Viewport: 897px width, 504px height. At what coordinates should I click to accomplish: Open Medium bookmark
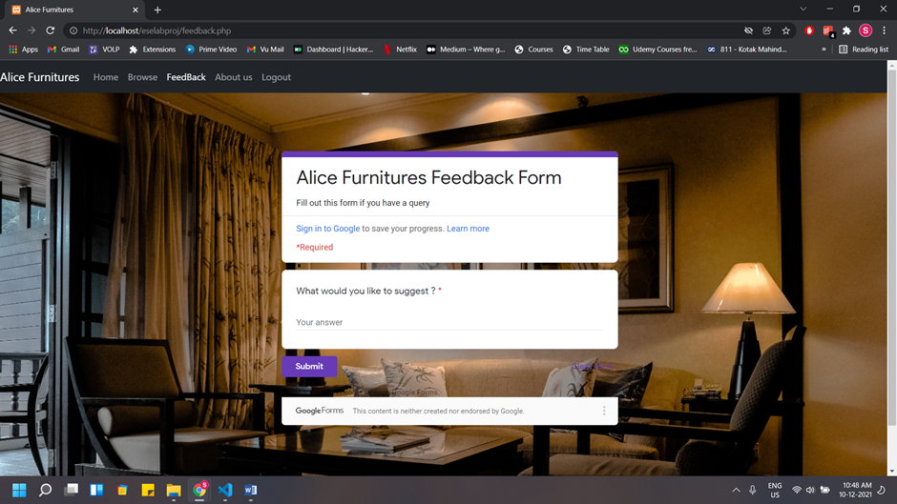(466, 50)
